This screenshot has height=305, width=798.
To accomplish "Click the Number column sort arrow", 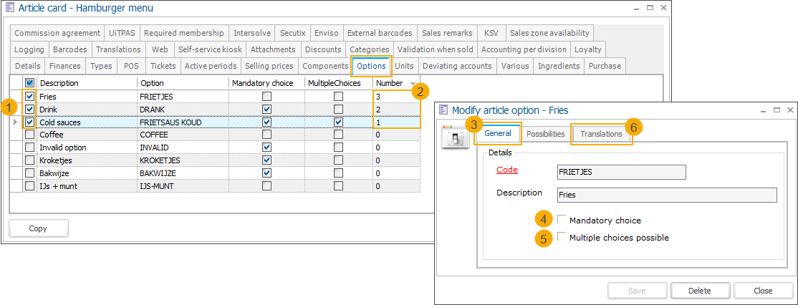I will [412, 83].
